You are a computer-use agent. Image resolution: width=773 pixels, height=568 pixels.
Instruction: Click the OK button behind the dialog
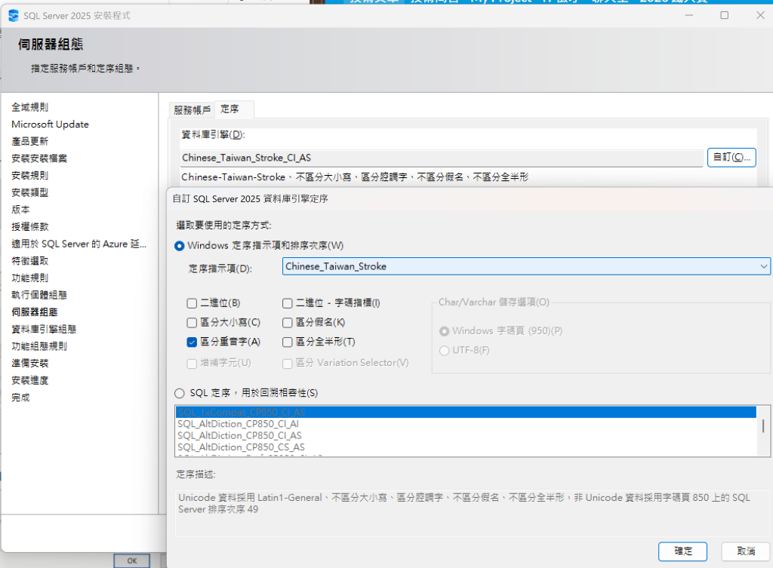(x=131, y=560)
